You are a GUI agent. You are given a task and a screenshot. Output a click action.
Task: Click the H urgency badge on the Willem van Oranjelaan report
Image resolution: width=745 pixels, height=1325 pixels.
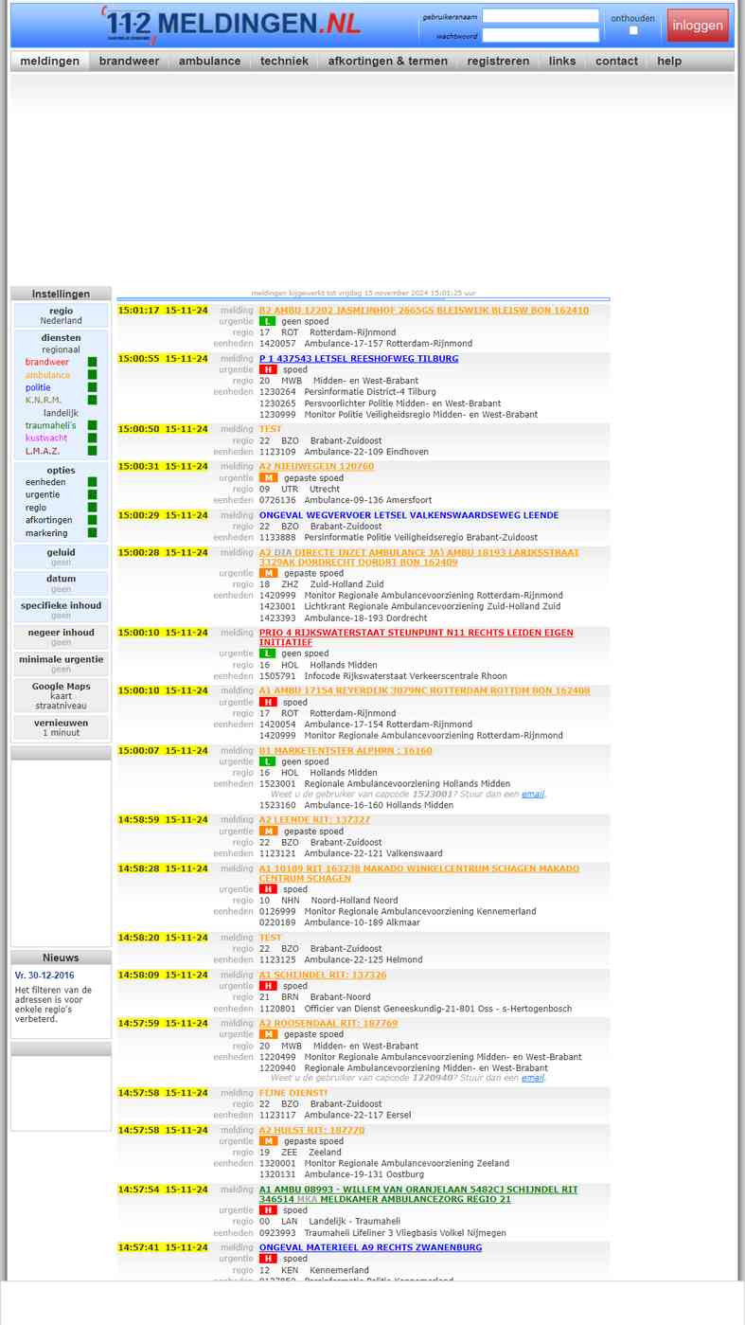[267, 1210]
